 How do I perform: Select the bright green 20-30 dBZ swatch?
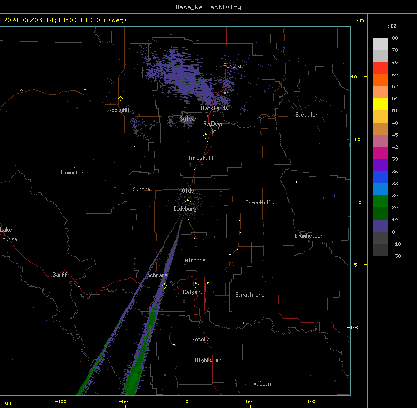(x=380, y=202)
